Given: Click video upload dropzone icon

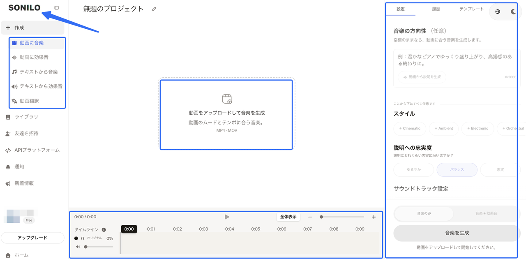Looking at the screenshot, I should click(x=227, y=99).
